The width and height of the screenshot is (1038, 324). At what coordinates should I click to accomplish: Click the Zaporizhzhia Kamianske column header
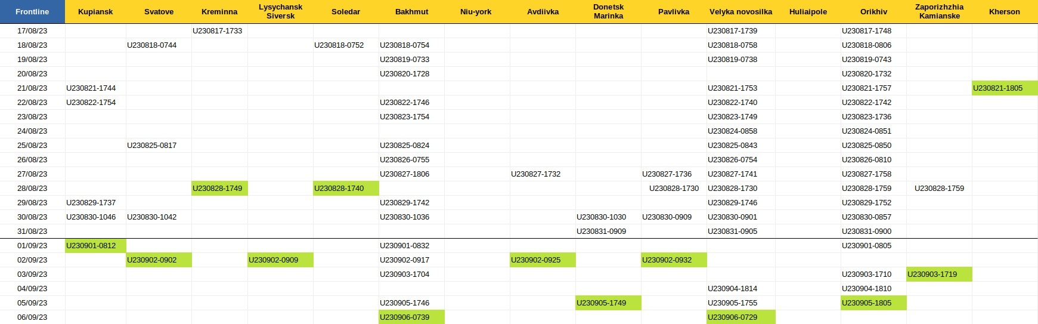tap(939, 12)
